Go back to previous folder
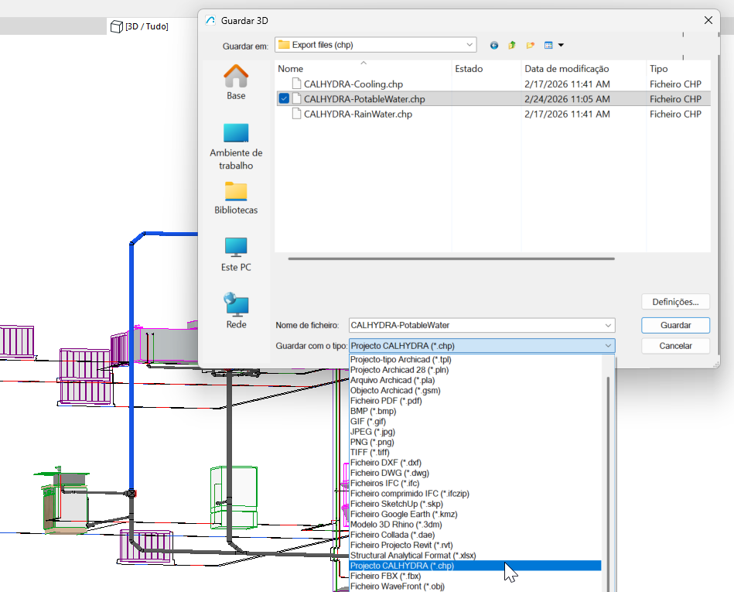Image resolution: width=734 pixels, height=592 pixels. coord(493,46)
